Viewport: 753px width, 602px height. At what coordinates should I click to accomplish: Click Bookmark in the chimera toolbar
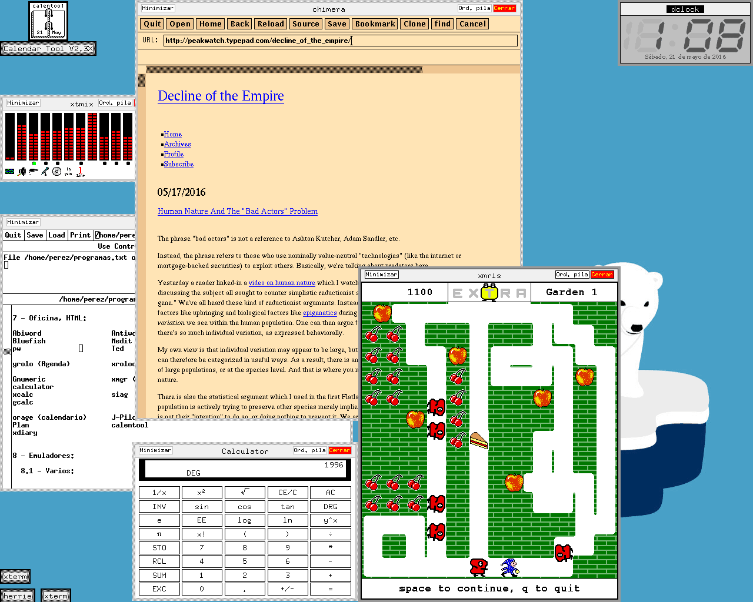[x=375, y=24]
